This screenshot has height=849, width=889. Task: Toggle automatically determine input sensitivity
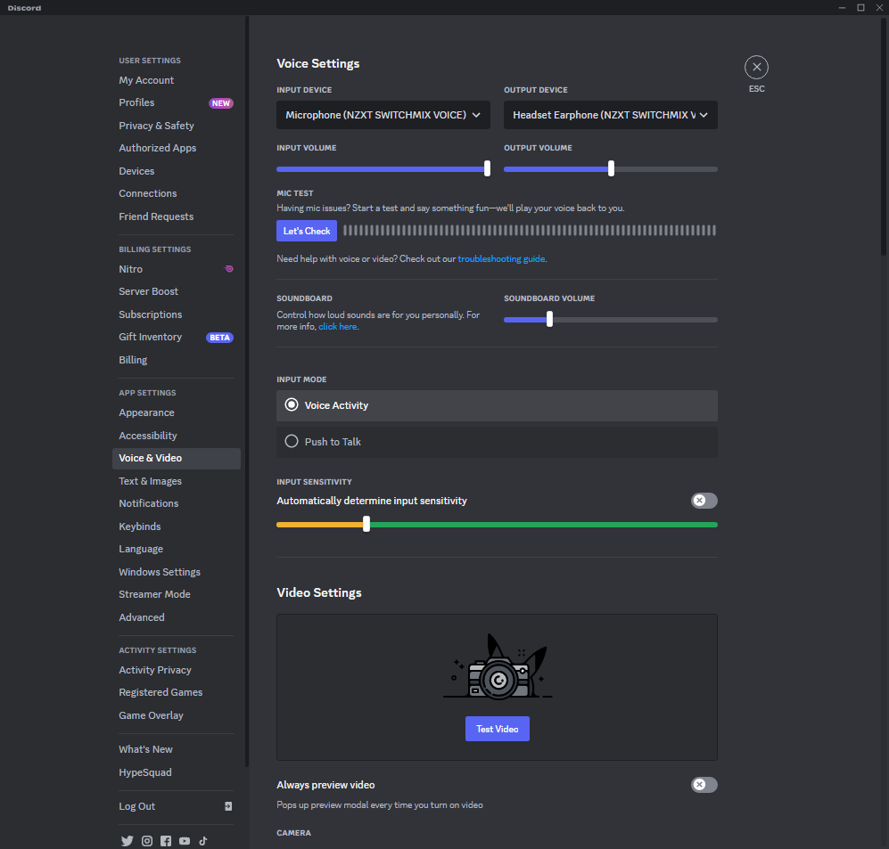point(704,501)
